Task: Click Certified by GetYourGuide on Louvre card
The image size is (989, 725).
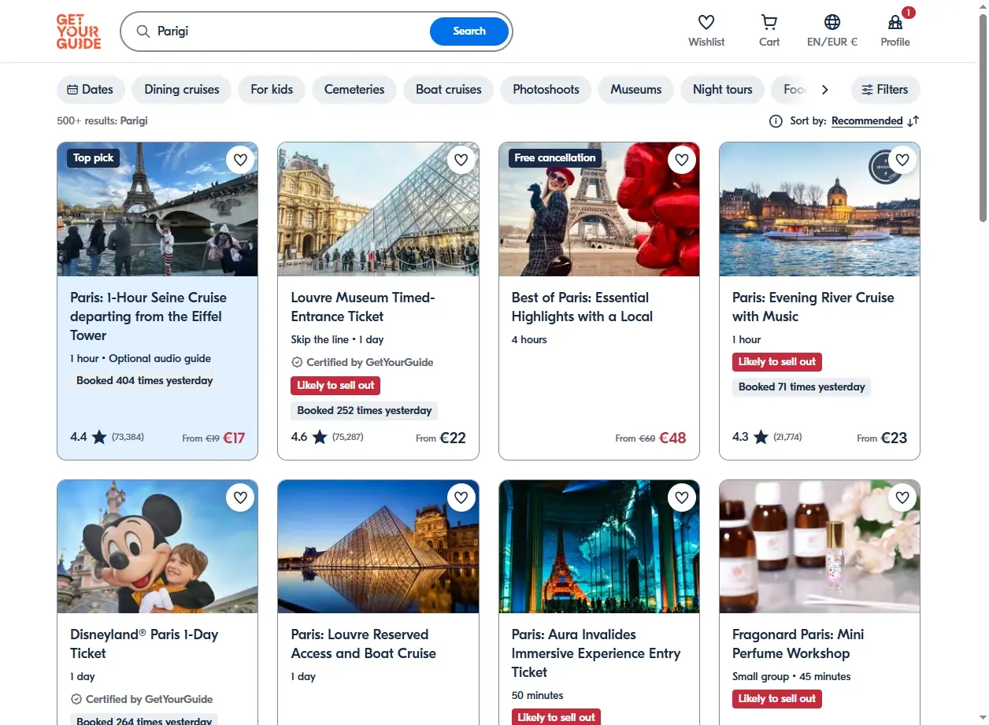Action: [x=362, y=363]
